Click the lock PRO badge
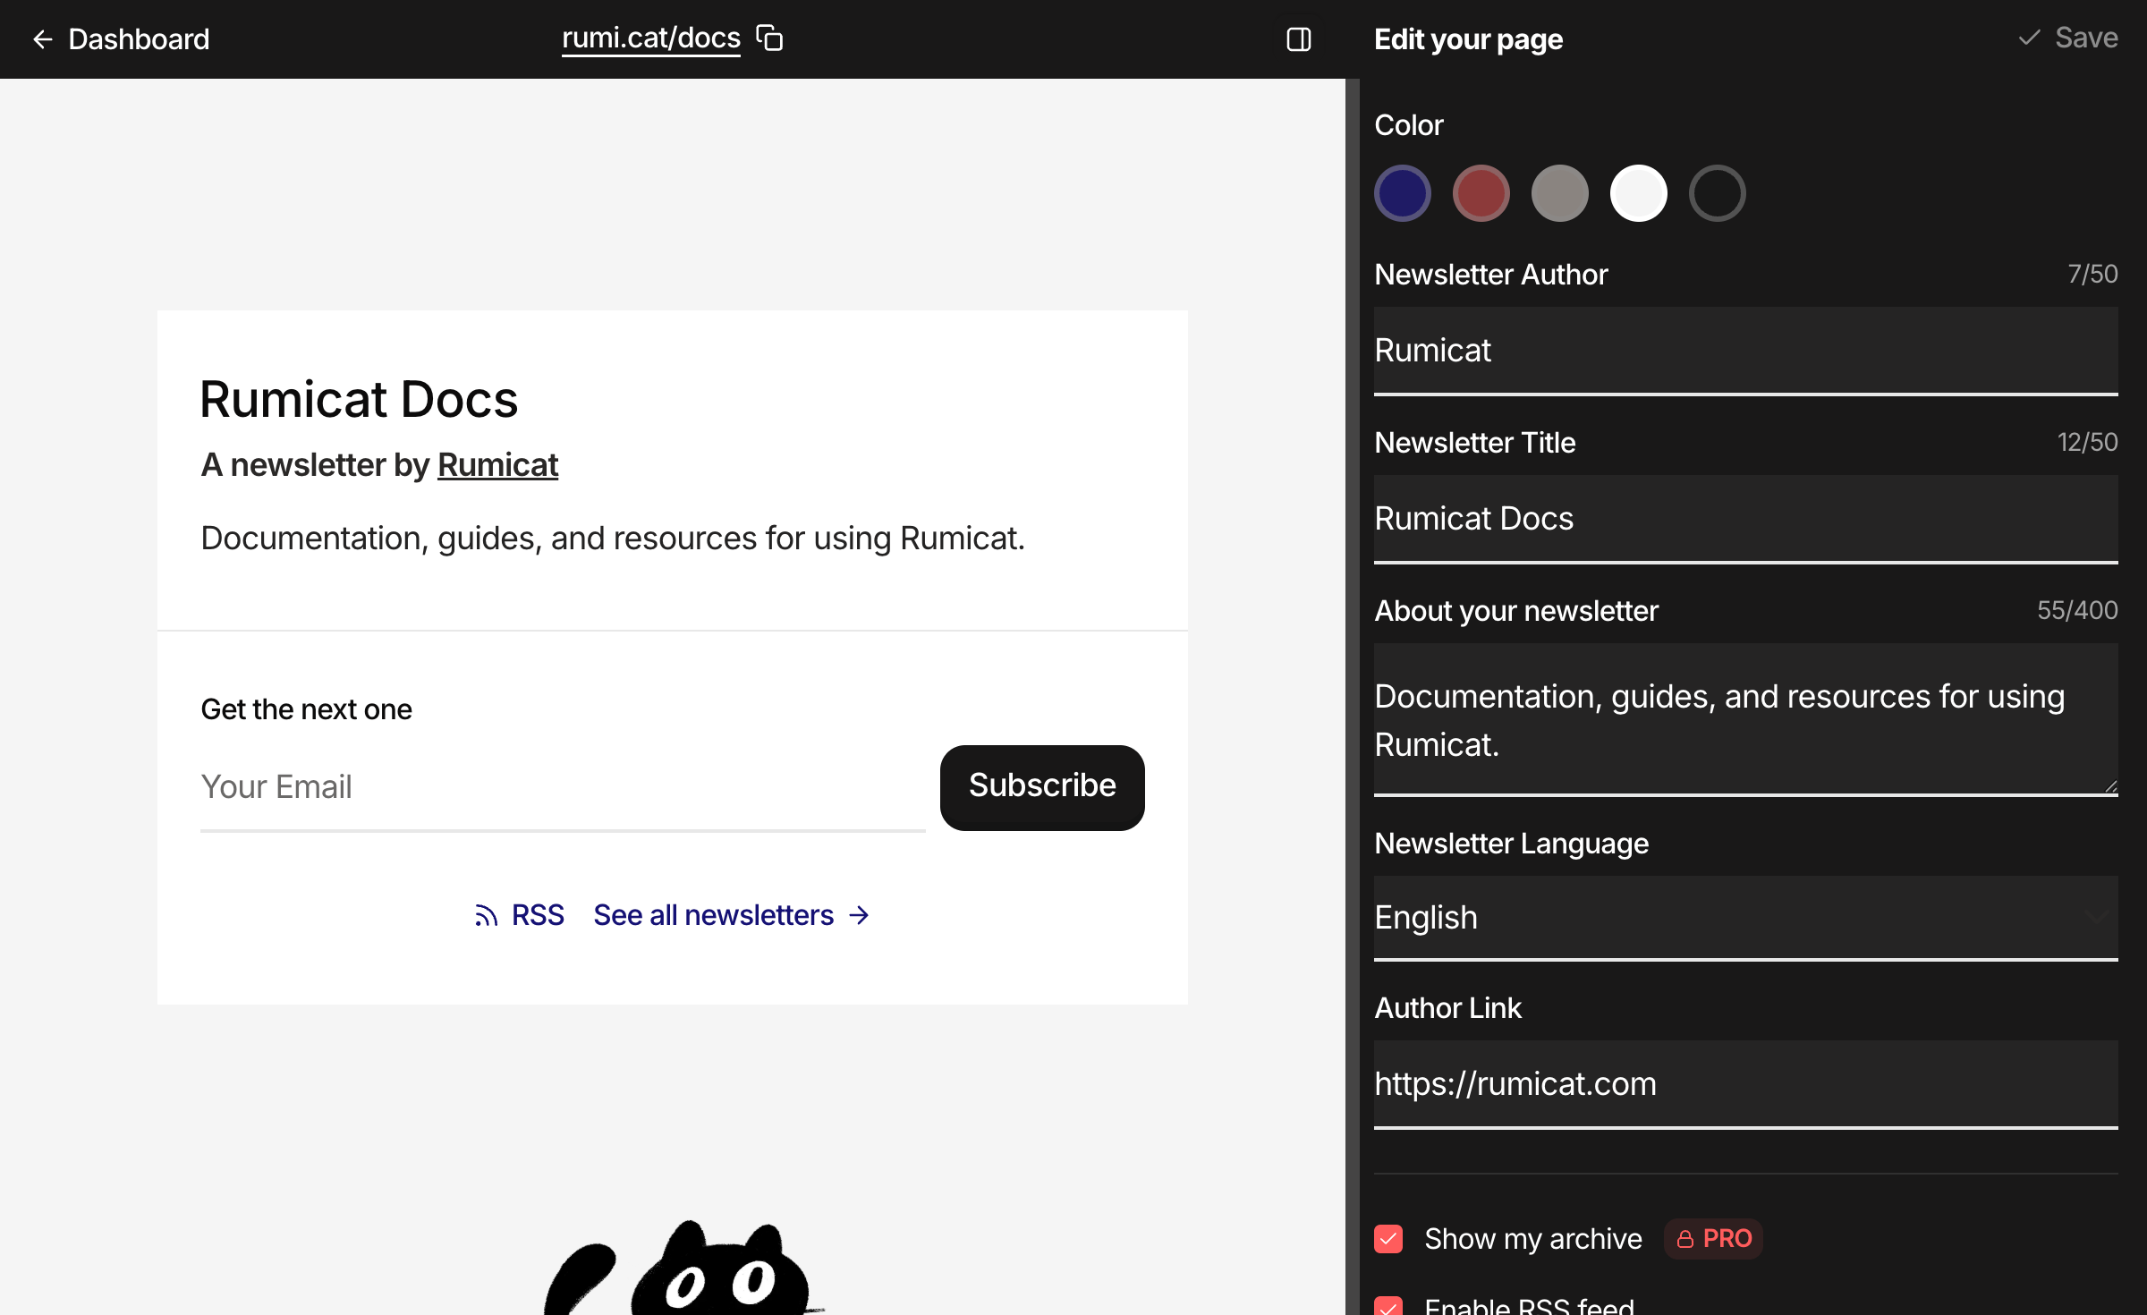 pos(1713,1239)
